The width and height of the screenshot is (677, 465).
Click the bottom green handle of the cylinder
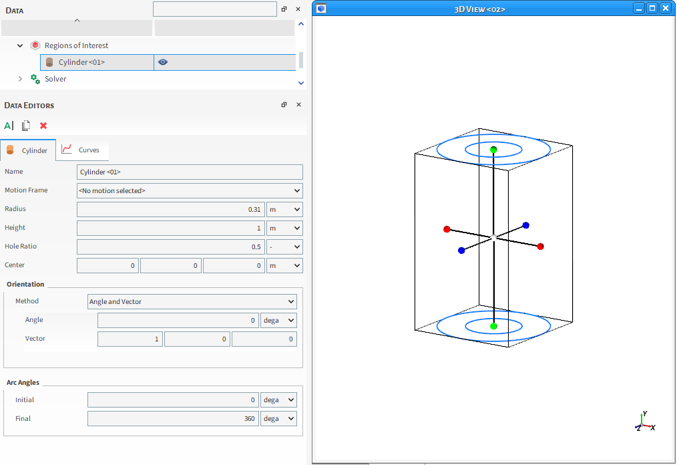[x=493, y=326]
